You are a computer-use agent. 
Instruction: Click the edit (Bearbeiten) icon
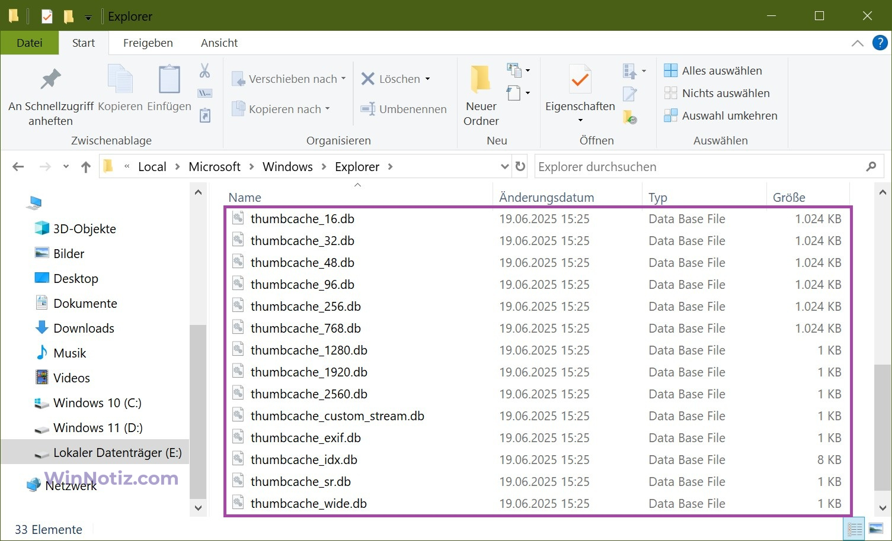point(630,94)
